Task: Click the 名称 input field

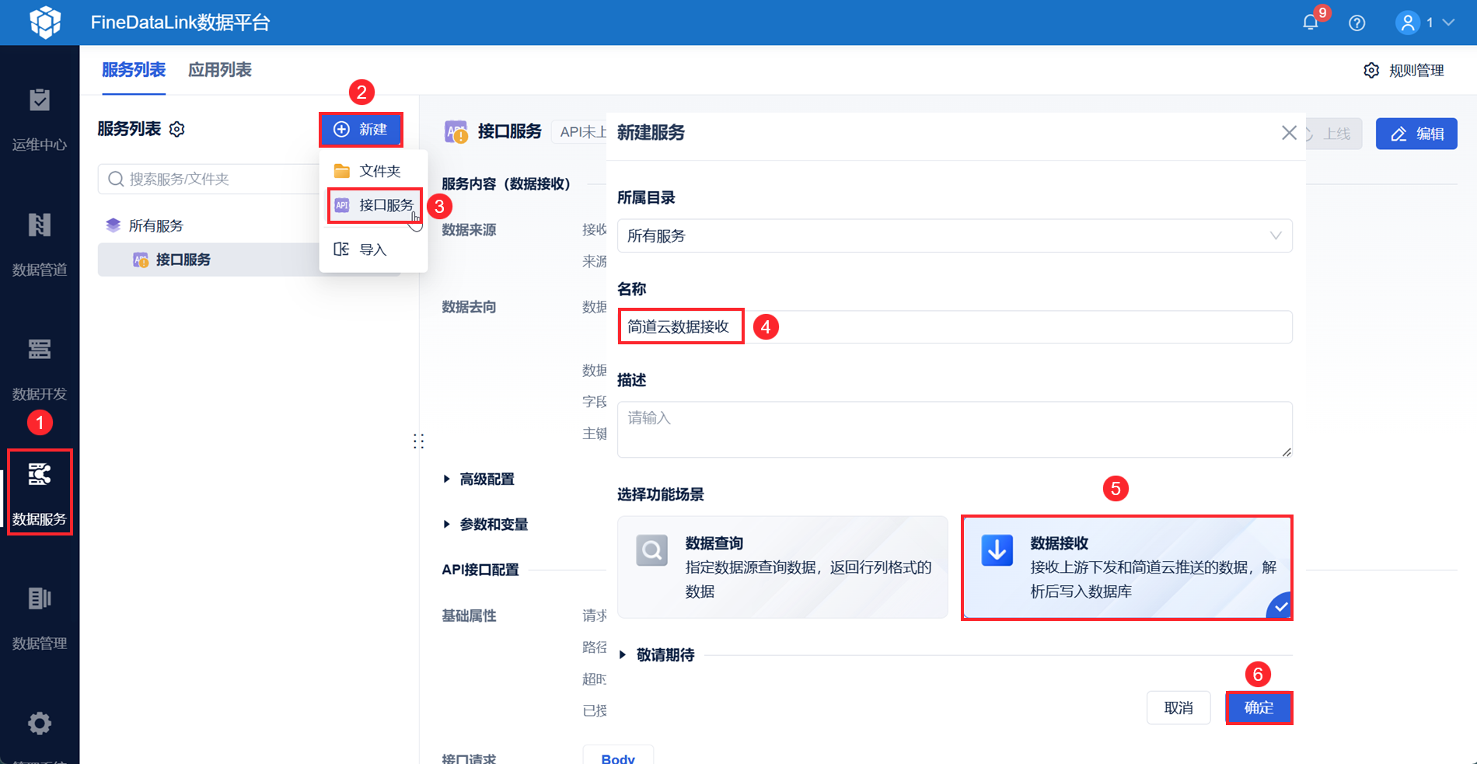Action: (x=955, y=326)
